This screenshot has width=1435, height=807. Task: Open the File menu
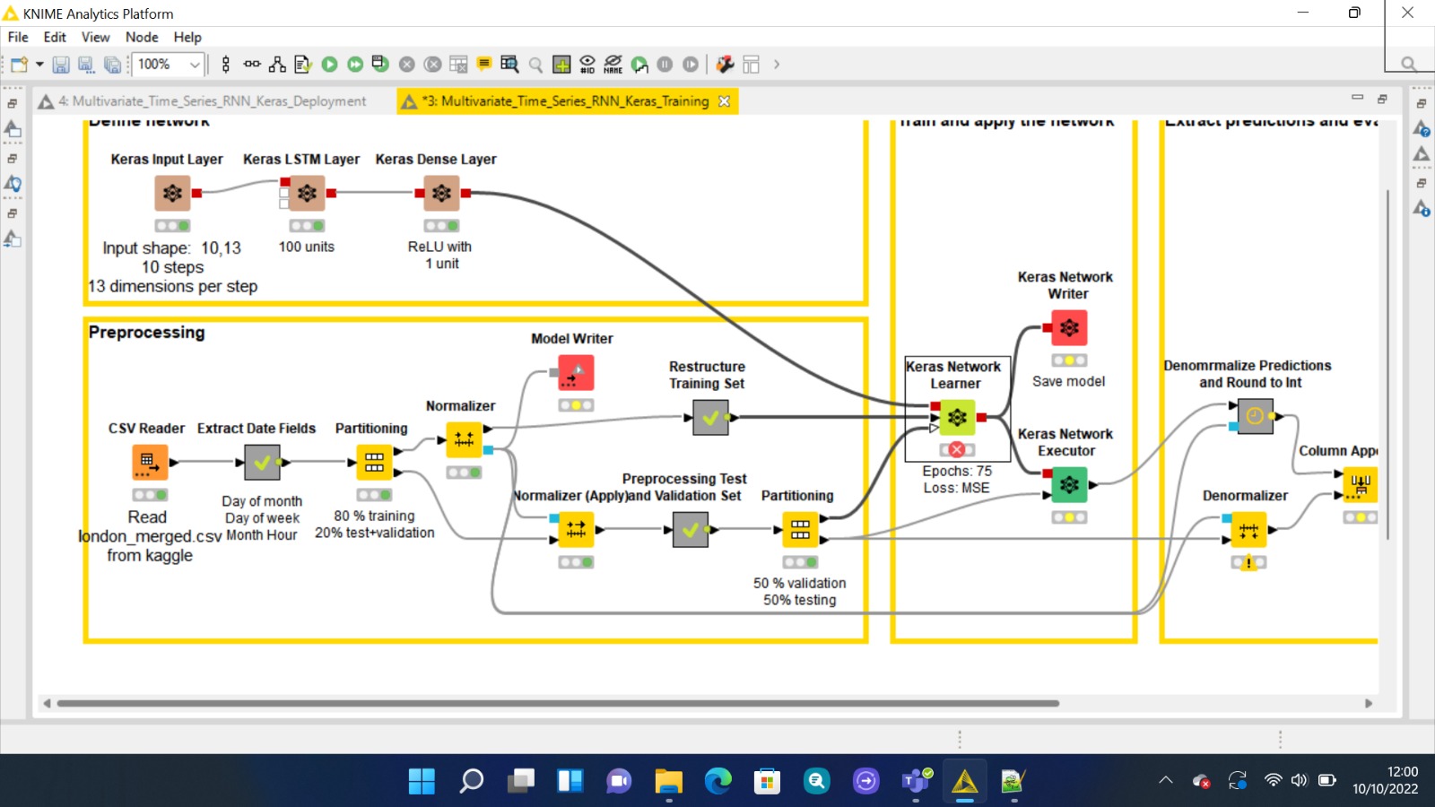pos(18,37)
